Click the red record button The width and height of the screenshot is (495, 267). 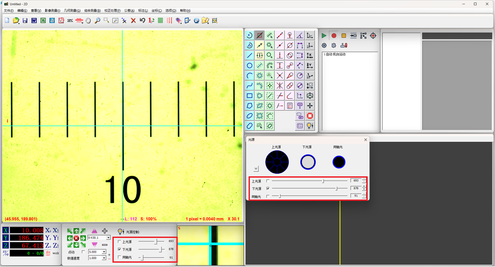(334, 36)
